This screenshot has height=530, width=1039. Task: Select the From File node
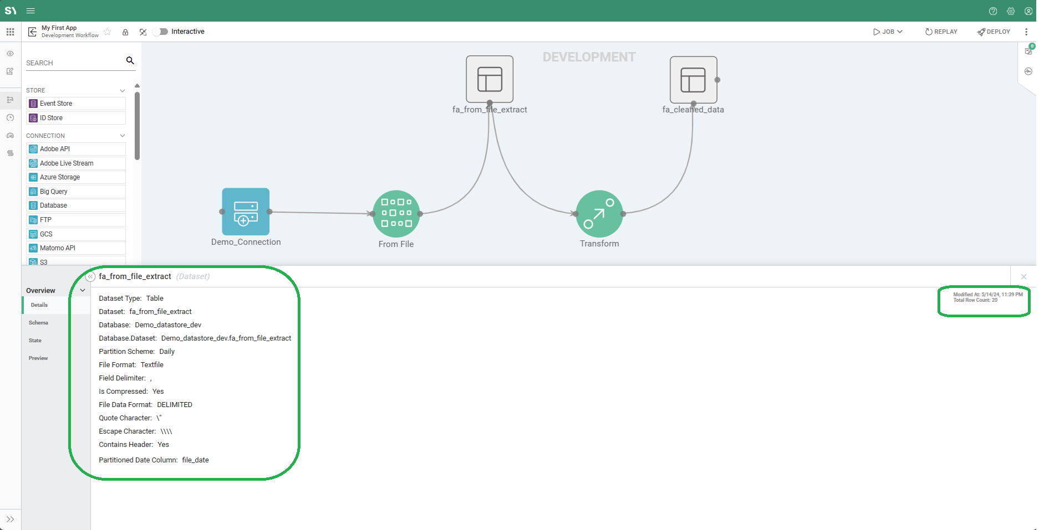396,214
